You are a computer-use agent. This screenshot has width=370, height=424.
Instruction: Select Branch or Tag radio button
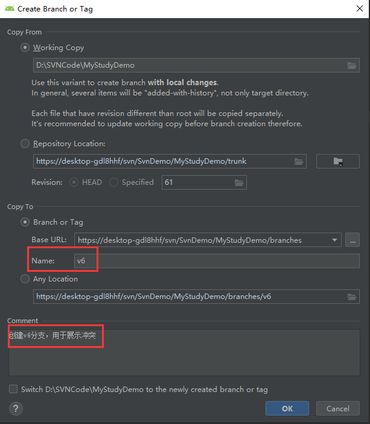pyautogui.click(x=25, y=222)
